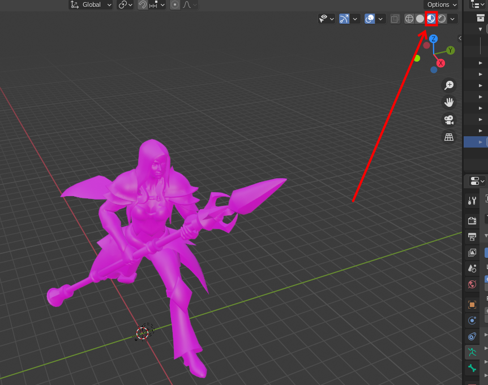Screen dimensions: 488x385
Task: Open the Global transform orientation dropdown
Action: coord(91,5)
